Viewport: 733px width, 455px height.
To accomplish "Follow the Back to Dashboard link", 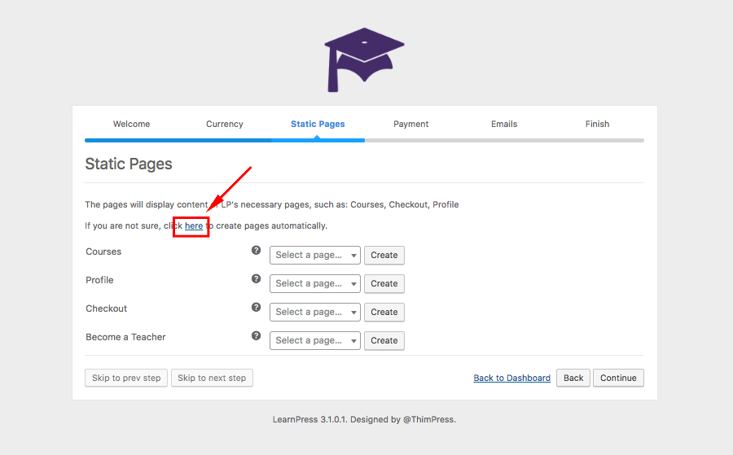I will (512, 378).
